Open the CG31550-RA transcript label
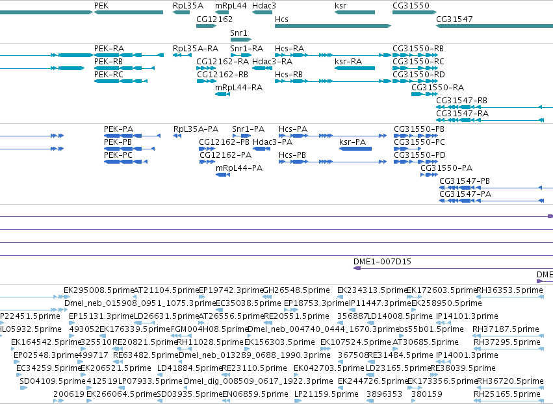553x404 pixels. 437,88
